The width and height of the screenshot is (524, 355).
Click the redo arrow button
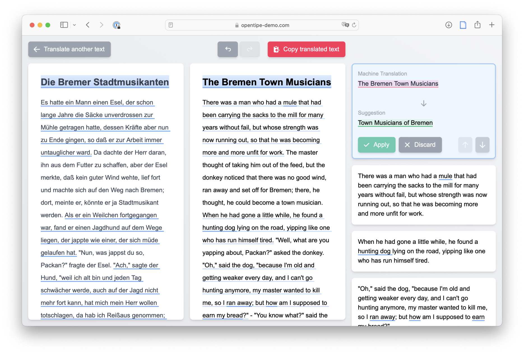pyautogui.click(x=249, y=49)
